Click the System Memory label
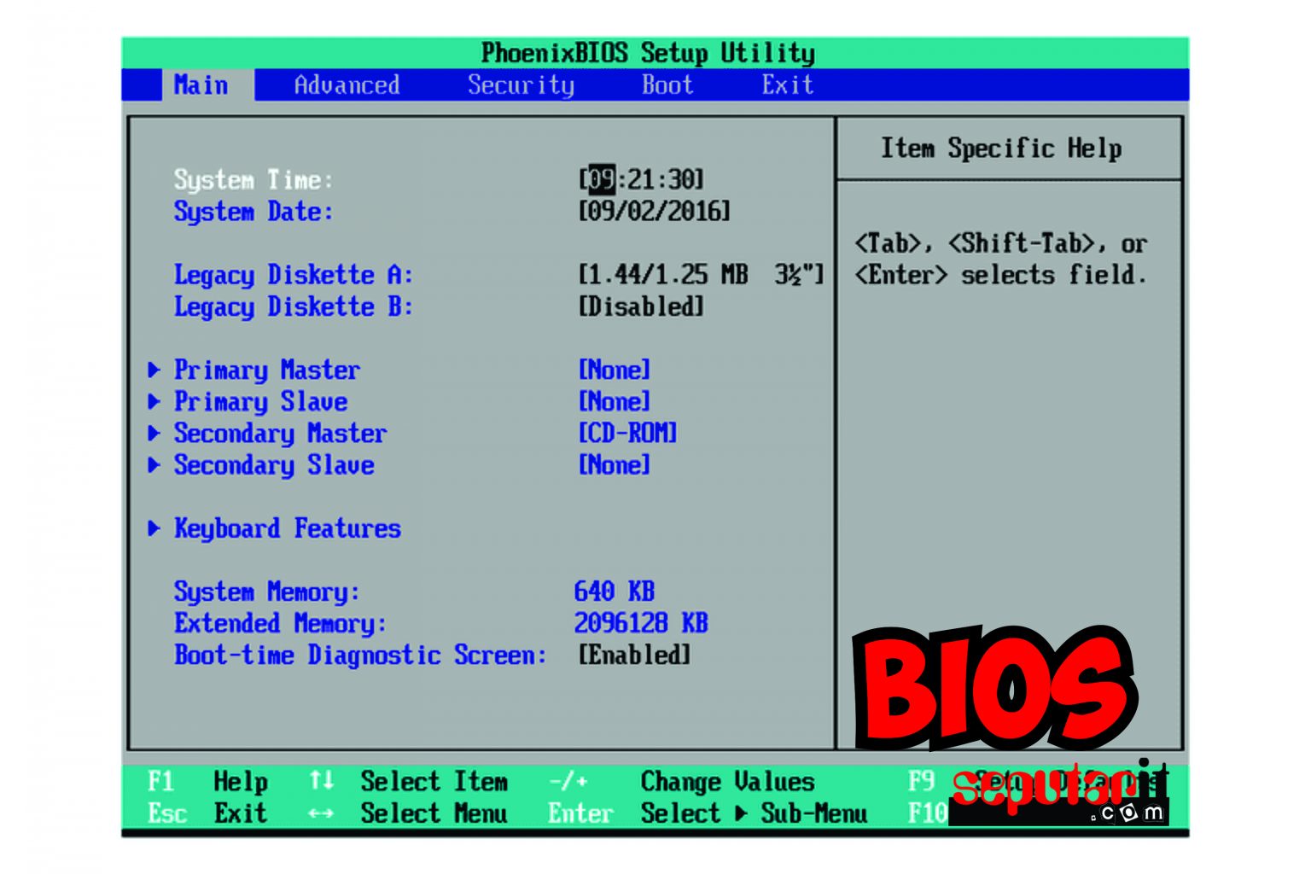The height and width of the screenshot is (874, 1311). (267, 591)
